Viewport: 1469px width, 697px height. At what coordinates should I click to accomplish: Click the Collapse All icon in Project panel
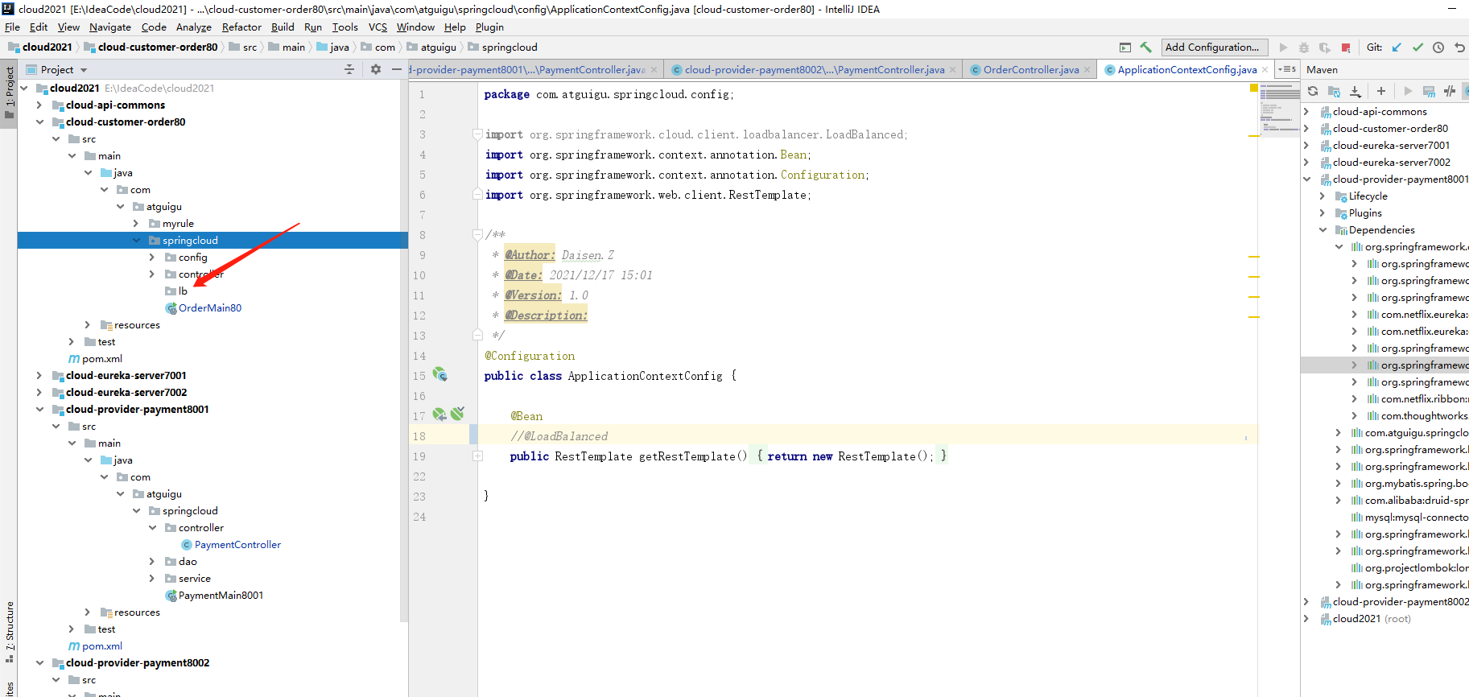tap(349, 70)
